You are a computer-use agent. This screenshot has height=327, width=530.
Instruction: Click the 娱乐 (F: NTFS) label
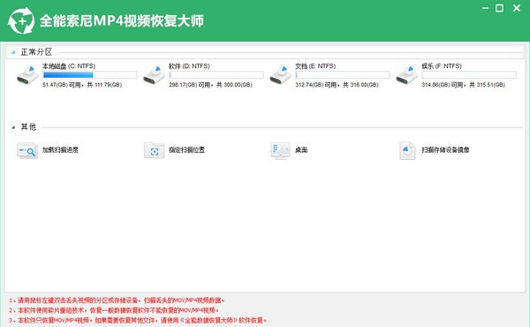pyautogui.click(x=442, y=66)
